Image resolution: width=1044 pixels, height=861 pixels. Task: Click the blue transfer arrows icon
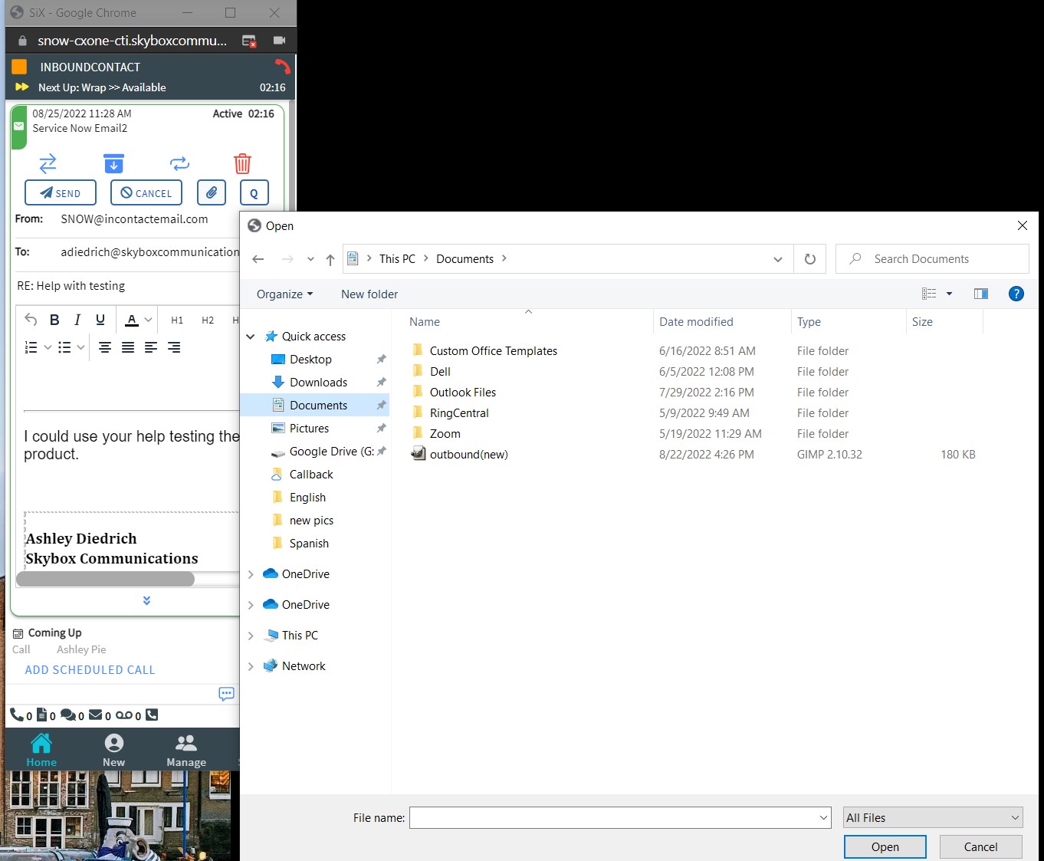point(48,163)
